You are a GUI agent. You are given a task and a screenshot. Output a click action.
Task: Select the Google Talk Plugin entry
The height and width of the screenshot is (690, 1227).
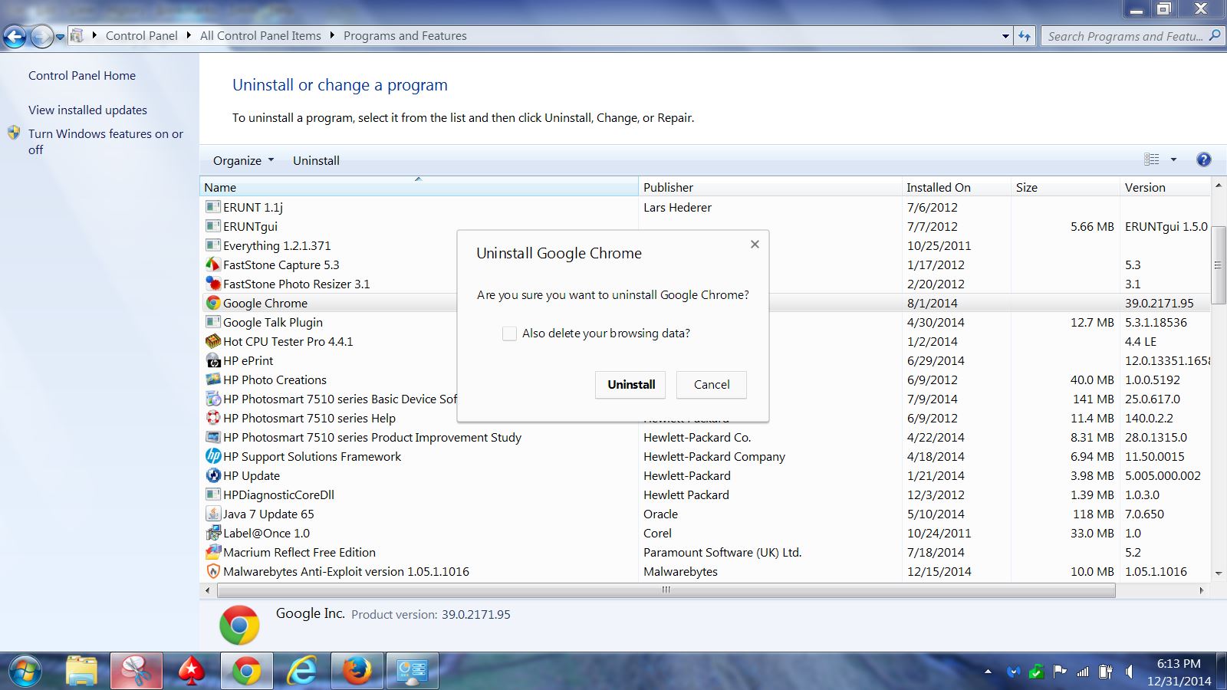click(272, 322)
